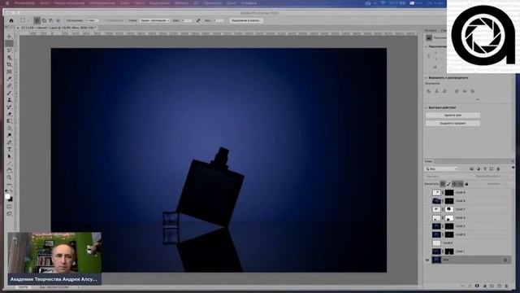Select the Eyedropper tool
The width and height of the screenshot is (520, 293).
[x=9, y=79]
